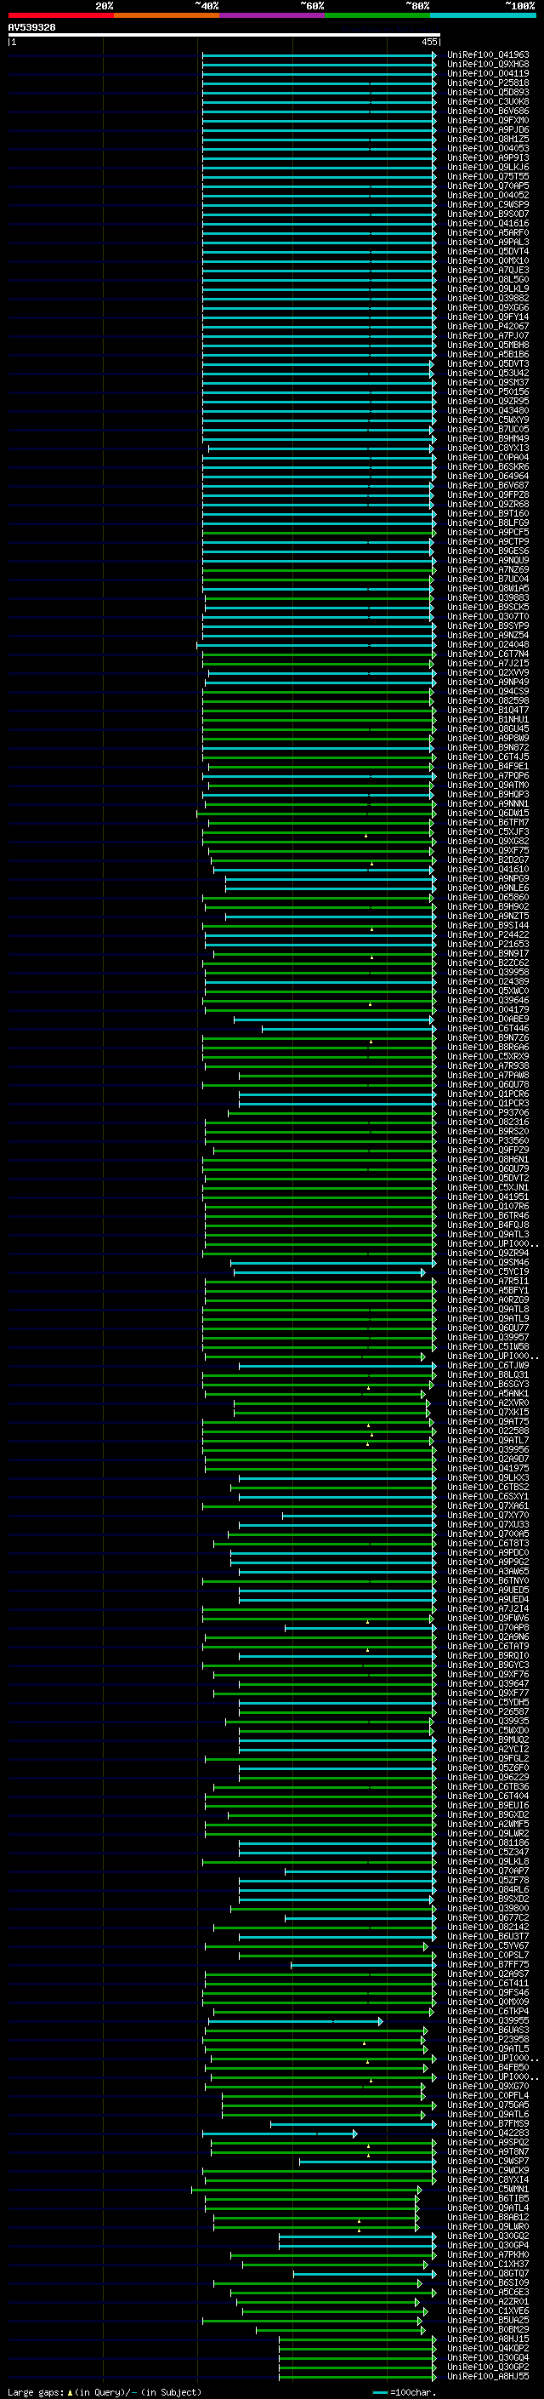The height and width of the screenshot is (2399, 544).
Task: Click hit label UniRef100_Q9SM46
Action: coord(488,1263)
